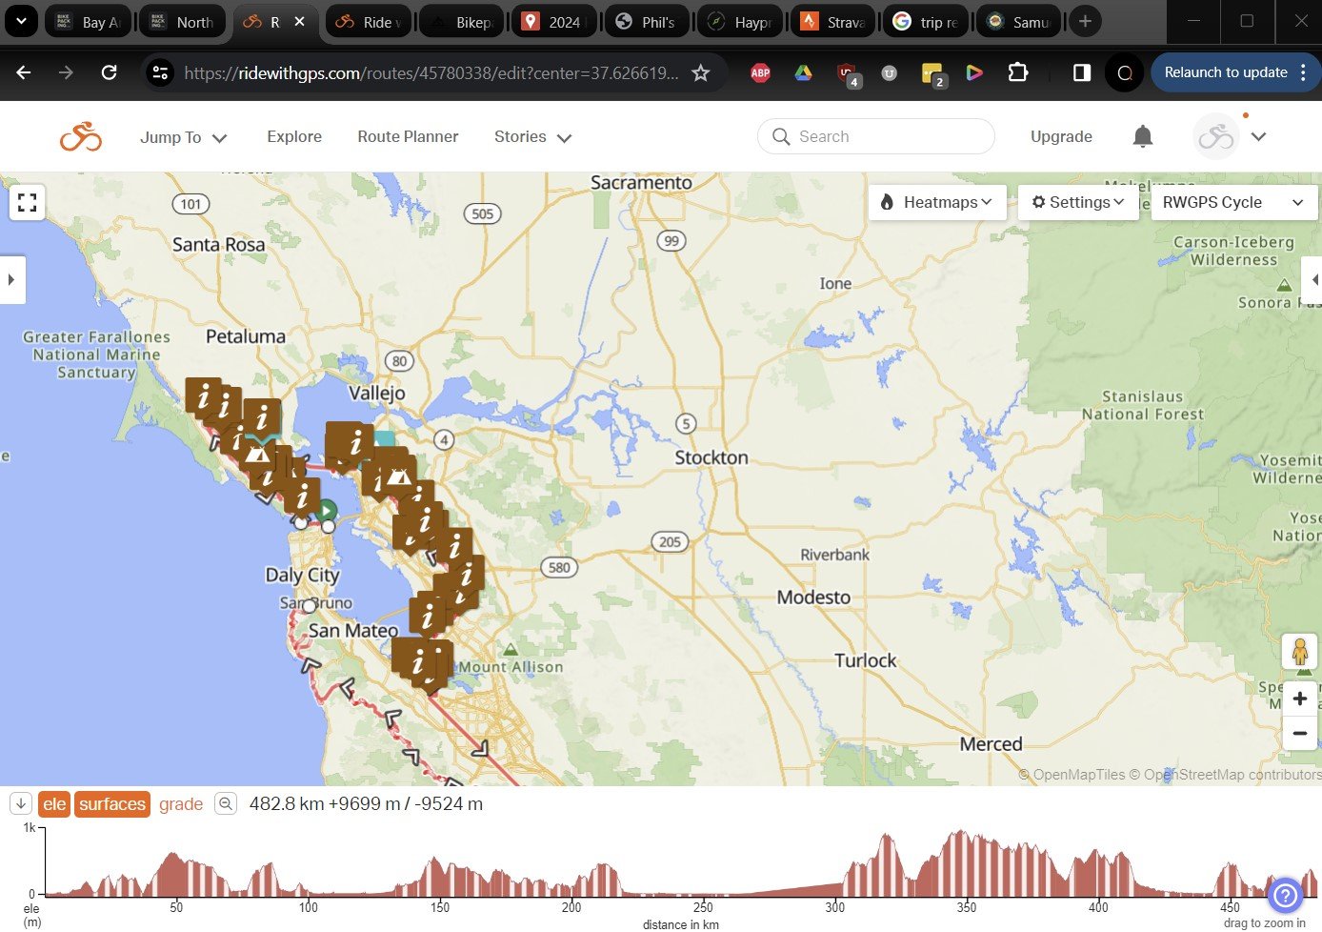Viewport: 1322px width, 932px height.
Task: Open the Jump To menu
Action: (184, 137)
